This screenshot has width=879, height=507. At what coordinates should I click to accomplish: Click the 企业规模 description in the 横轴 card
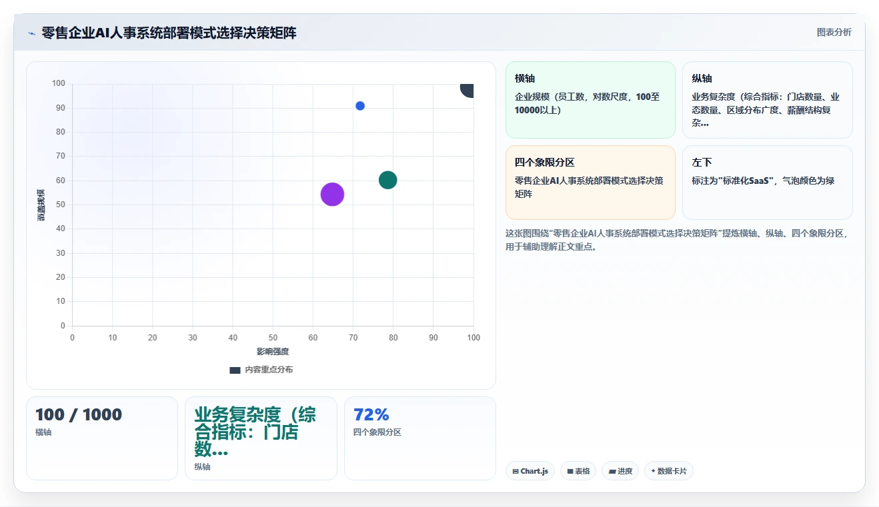[x=588, y=103]
